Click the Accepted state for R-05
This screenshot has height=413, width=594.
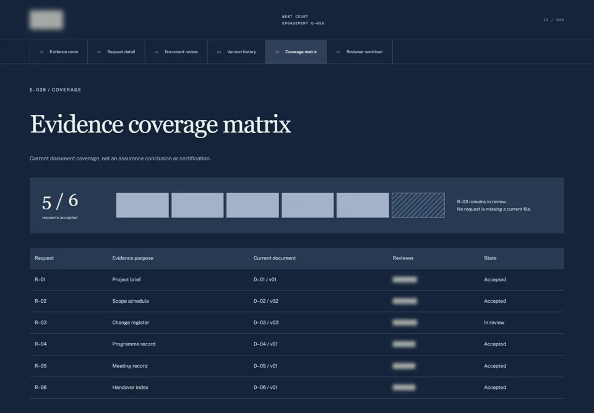click(495, 366)
